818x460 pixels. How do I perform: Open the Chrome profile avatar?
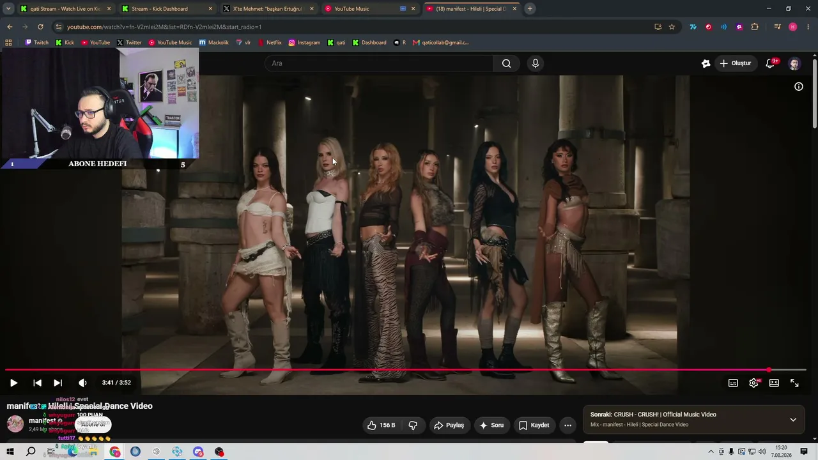tap(793, 27)
